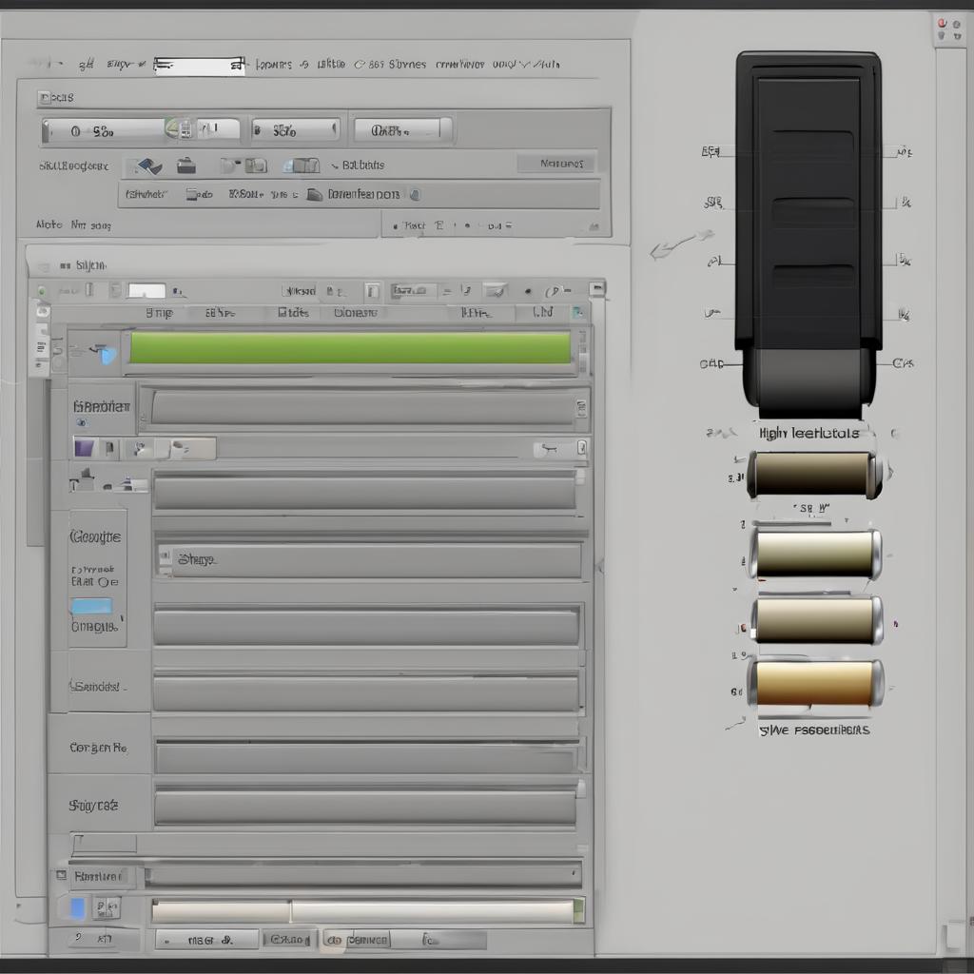Click the gray button at the top panel's right side
The height and width of the screenshot is (974, 974).
click(x=556, y=164)
